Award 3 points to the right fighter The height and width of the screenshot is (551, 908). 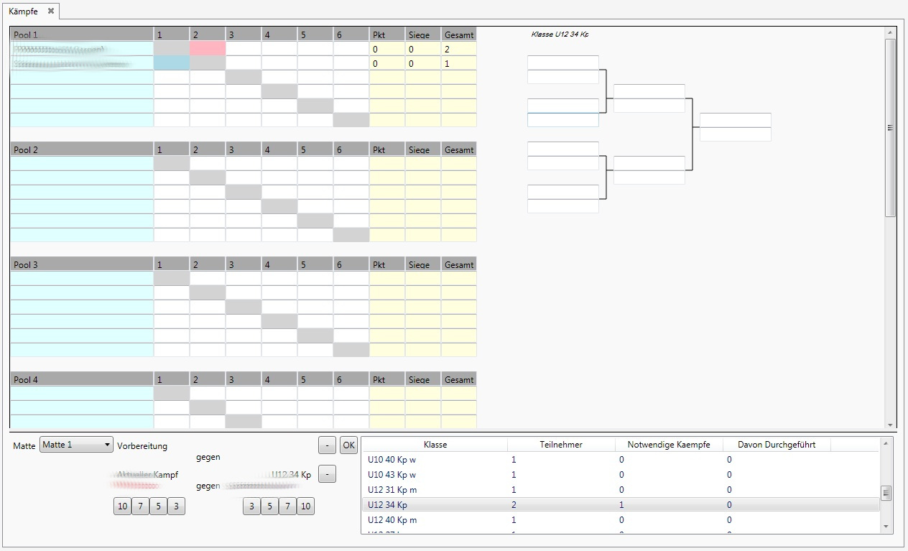tap(251, 506)
